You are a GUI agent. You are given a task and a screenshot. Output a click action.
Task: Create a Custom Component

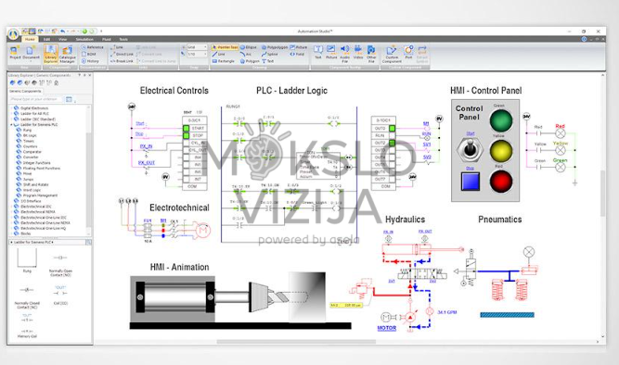pos(392,54)
